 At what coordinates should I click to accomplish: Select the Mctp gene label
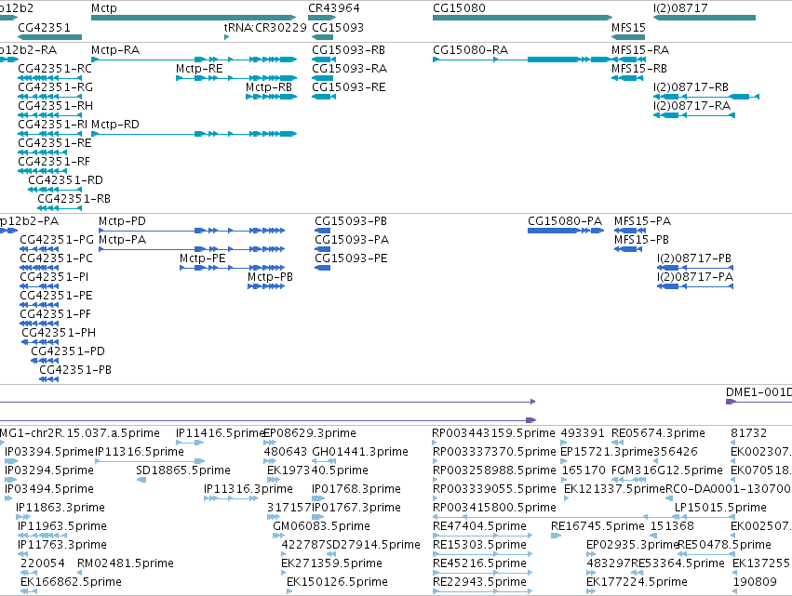(104, 8)
